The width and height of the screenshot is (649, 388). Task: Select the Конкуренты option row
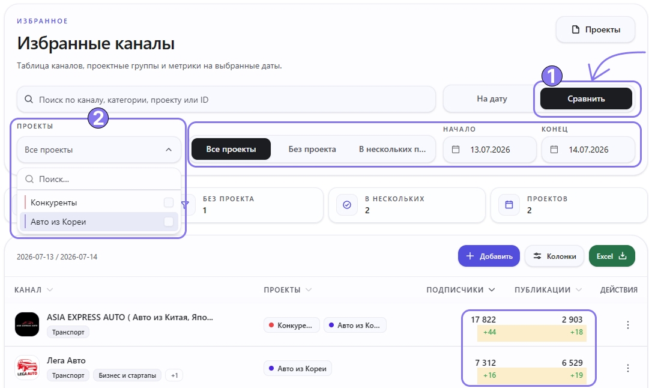click(99, 202)
